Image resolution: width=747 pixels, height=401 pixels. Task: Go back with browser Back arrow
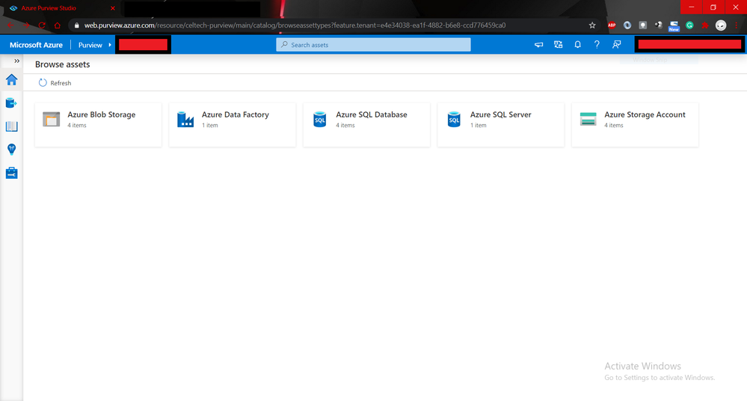[x=10, y=25]
